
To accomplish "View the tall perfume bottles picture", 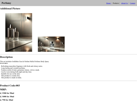I will [x=19, y=32].
